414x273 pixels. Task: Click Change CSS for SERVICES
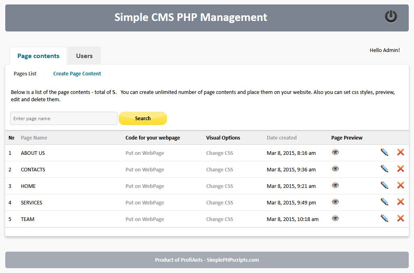[x=220, y=202]
